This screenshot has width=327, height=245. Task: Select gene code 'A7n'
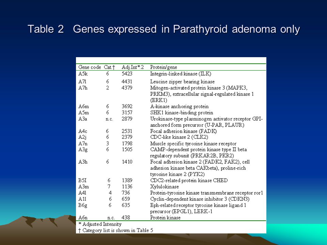click(83, 144)
